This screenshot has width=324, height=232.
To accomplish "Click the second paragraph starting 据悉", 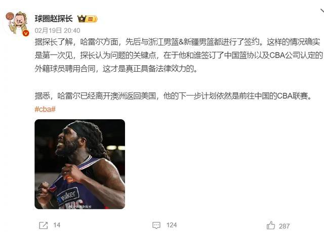I will click(173, 96).
